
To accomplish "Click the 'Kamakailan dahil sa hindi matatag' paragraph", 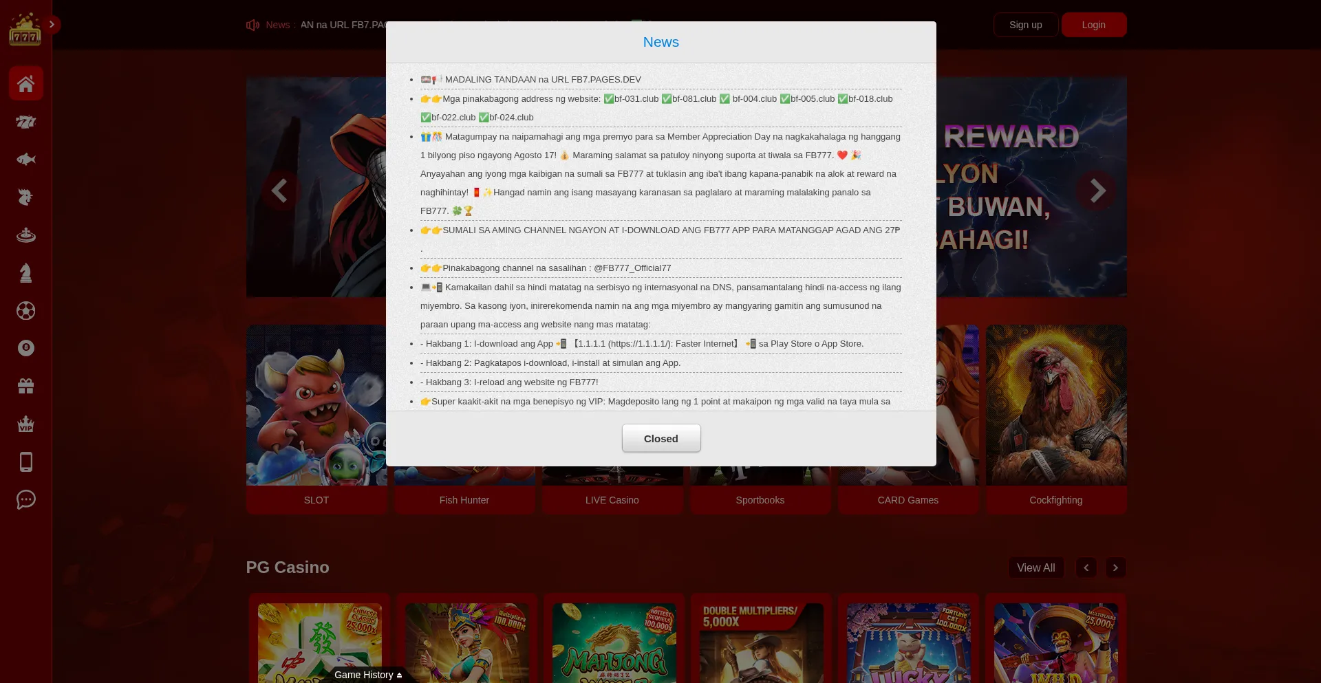I will [x=660, y=306].
